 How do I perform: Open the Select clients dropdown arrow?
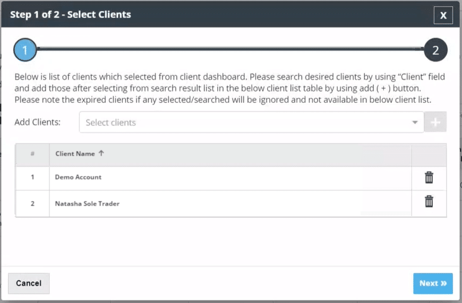pos(415,123)
